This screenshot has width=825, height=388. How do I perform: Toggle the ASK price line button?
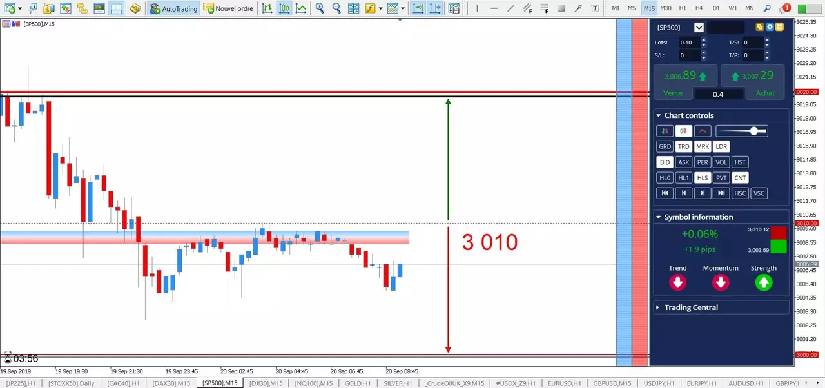click(683, 162)
